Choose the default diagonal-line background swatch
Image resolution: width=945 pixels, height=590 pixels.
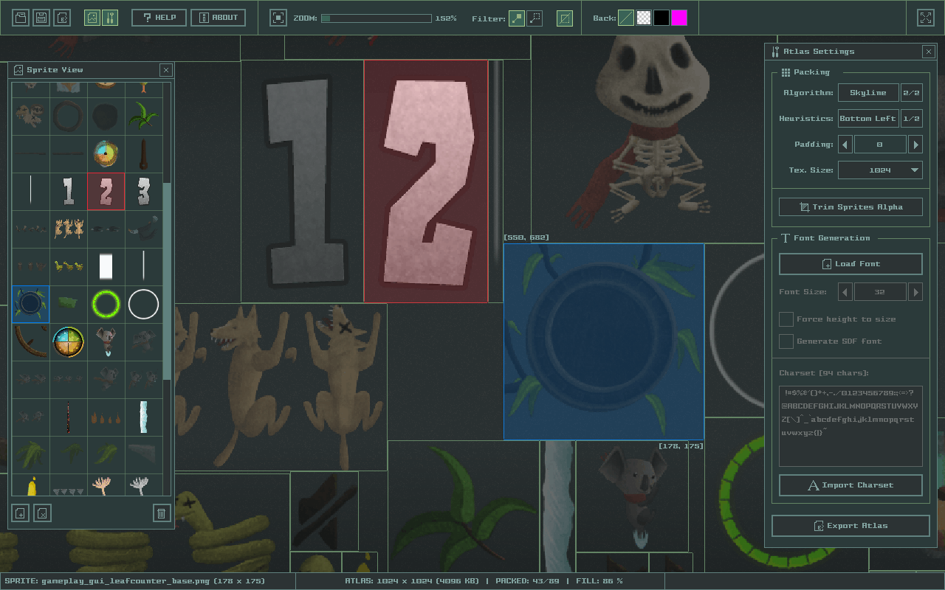[x=626, y=18]
